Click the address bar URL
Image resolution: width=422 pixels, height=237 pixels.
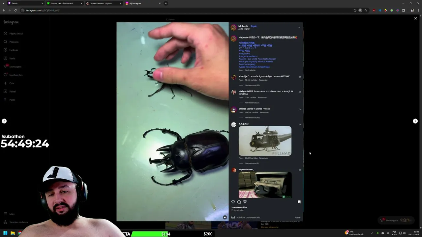43,10
